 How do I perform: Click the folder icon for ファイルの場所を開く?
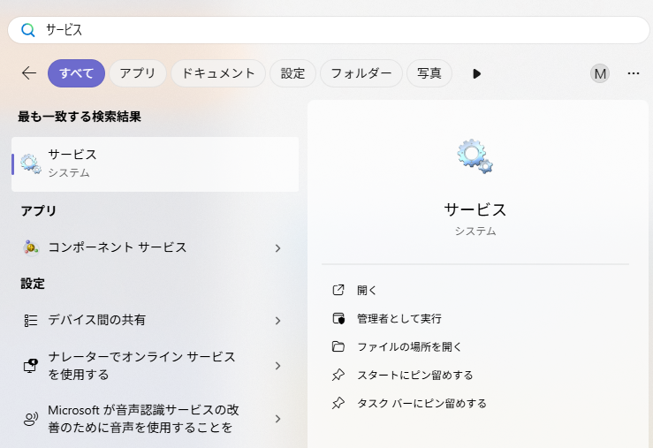(x=338, y=346)
